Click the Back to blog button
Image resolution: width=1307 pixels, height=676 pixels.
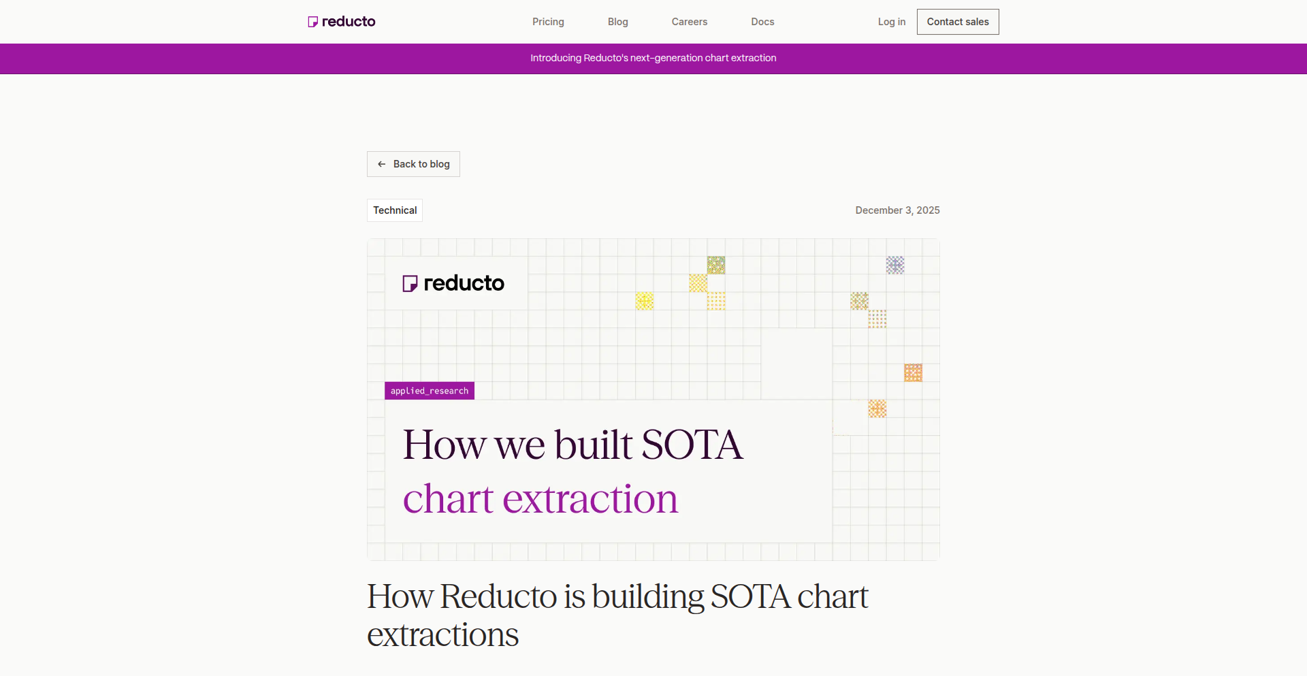click(x=413, y=164)
